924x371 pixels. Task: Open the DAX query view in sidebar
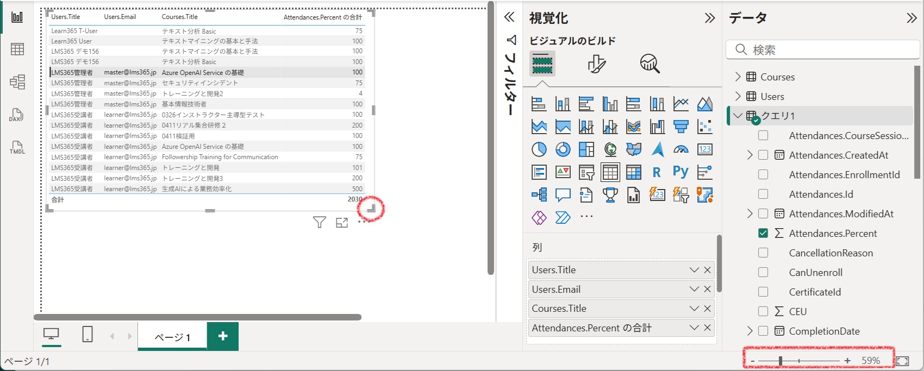(17, 115)
